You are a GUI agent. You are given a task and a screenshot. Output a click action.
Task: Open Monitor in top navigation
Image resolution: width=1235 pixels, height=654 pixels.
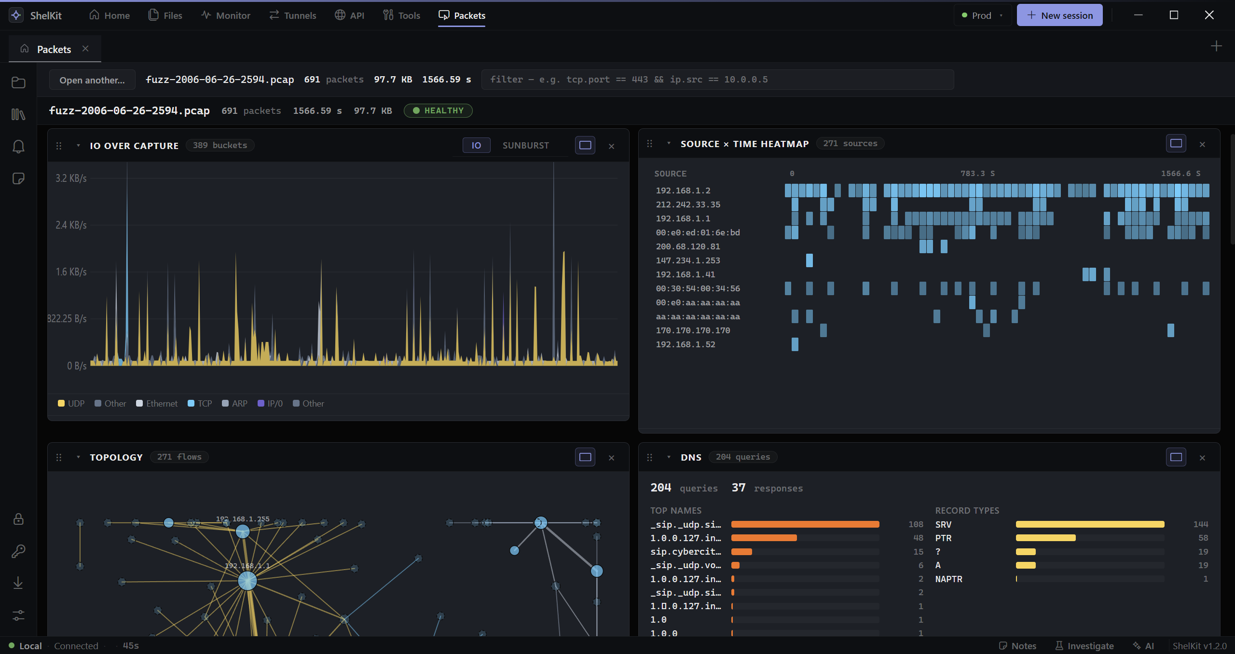pyautogui.click(x=226, y=15)
